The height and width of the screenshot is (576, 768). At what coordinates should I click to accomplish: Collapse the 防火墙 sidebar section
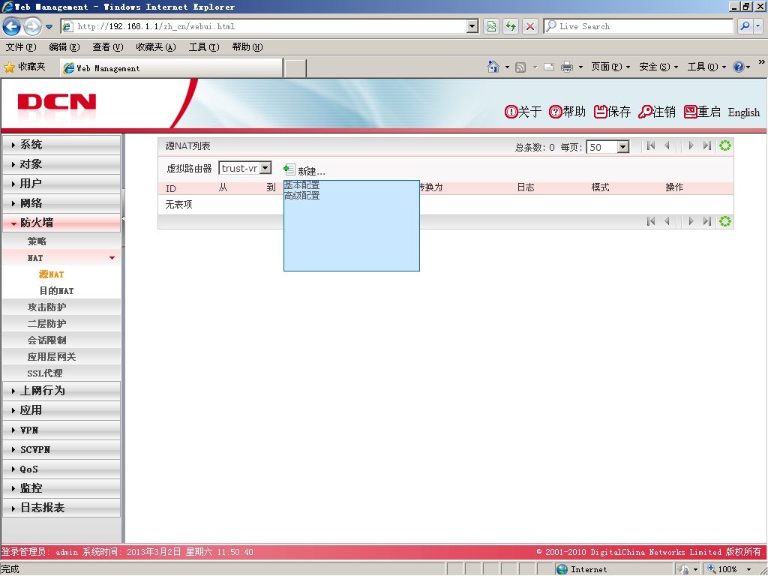tap(61, 223)
